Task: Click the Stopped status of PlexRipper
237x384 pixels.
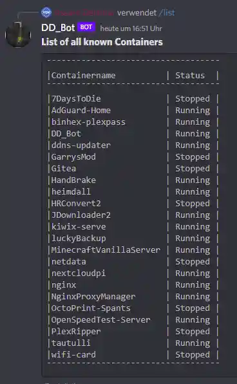Action: [193, 332]
